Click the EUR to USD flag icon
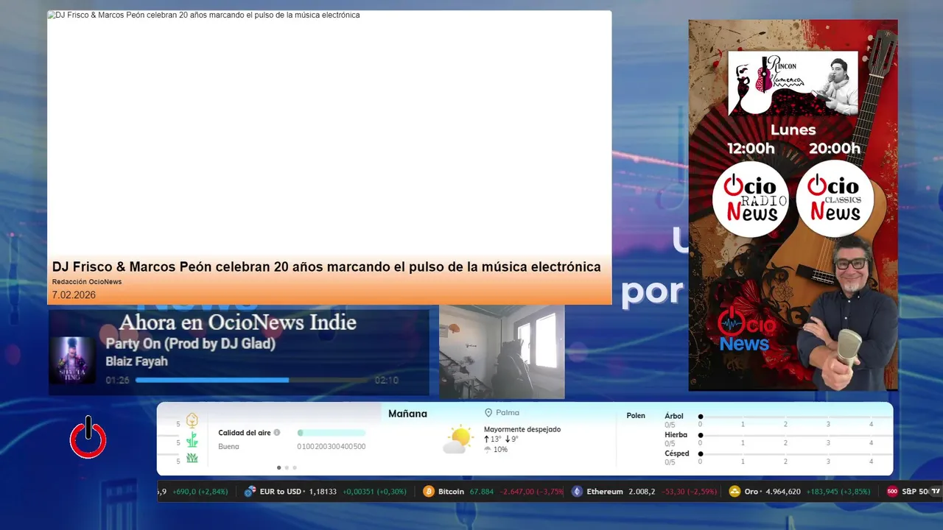This screenshot has width=943, height=530. click(250, 492)
